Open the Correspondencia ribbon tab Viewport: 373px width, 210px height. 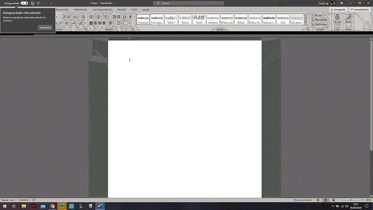coord(103,9)
